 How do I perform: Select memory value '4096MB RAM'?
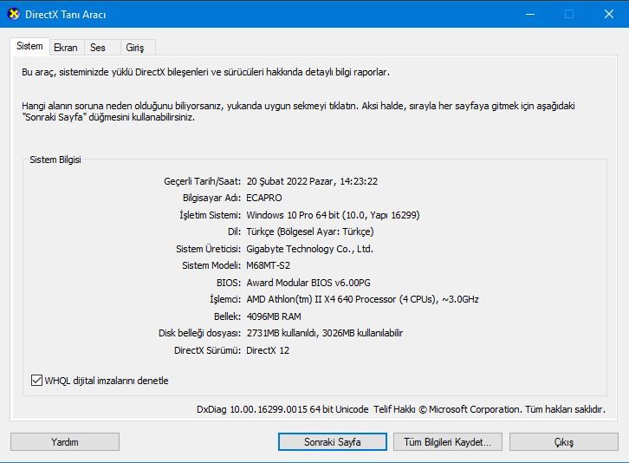[274, 316]
